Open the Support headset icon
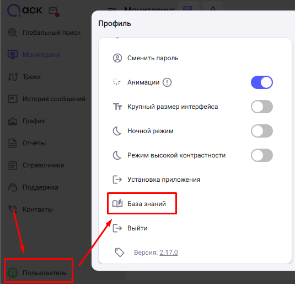Screen dimensions: 295x284 [13, 187]
